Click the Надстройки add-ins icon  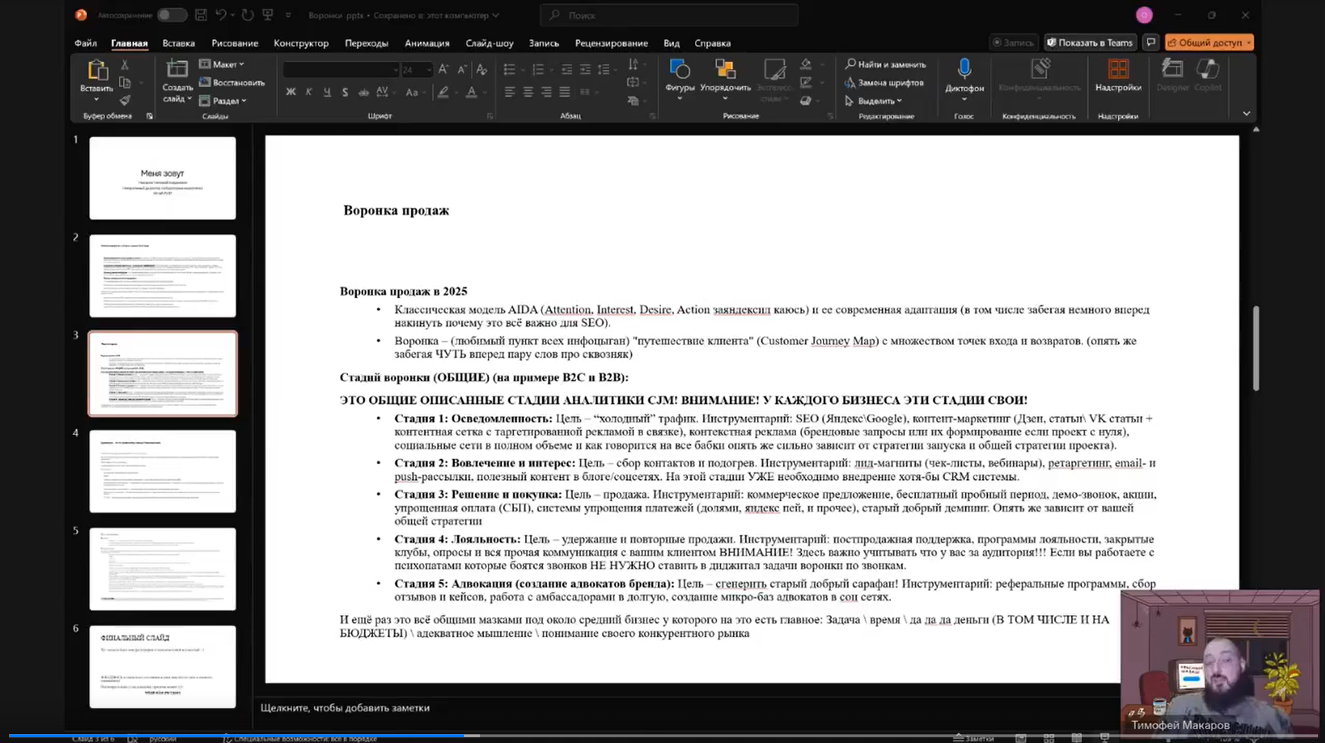point(1118,70)
